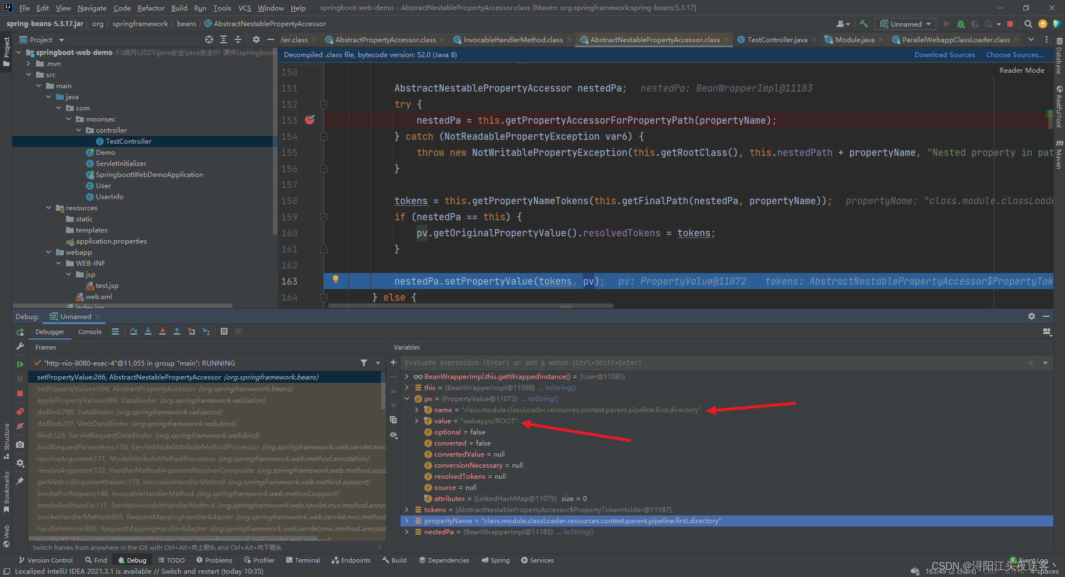Open Search Everywhere magnifier icon
The image size is (1065, 577).
1028,24
